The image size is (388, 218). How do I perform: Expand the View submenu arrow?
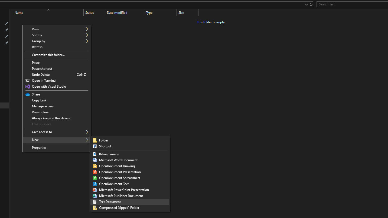[x=87, y=29]
